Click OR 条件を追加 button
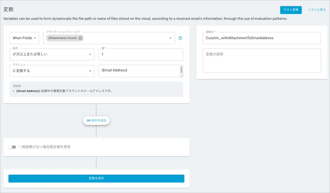 (96, 121)
